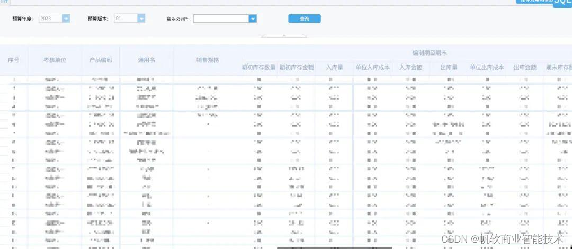Click the 预算版本 label
The height and width of the screenshot is (249, 572).
tap(98, 19)
